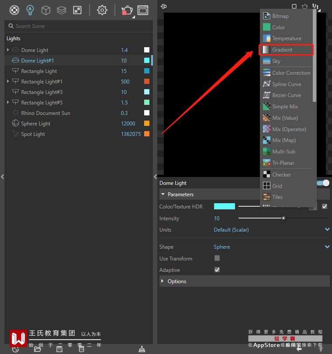Click the preview square icon at top right
This screenshot has height=354, width=332.
coord(294,6)
